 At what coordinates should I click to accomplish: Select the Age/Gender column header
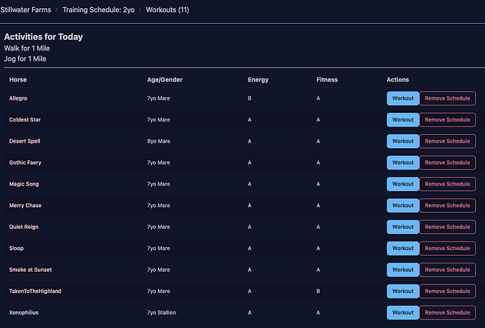(x=164, y=80)
